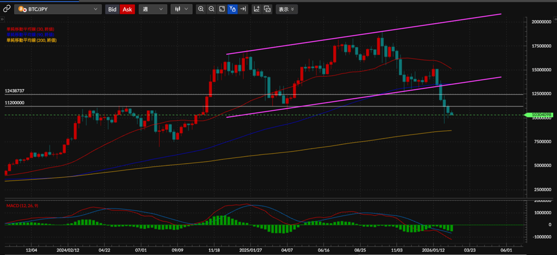Screen dimensions: 557x255
Task: Click the 11/18 date on time axis
Action: pyautogui.click(x=214, y=249)
